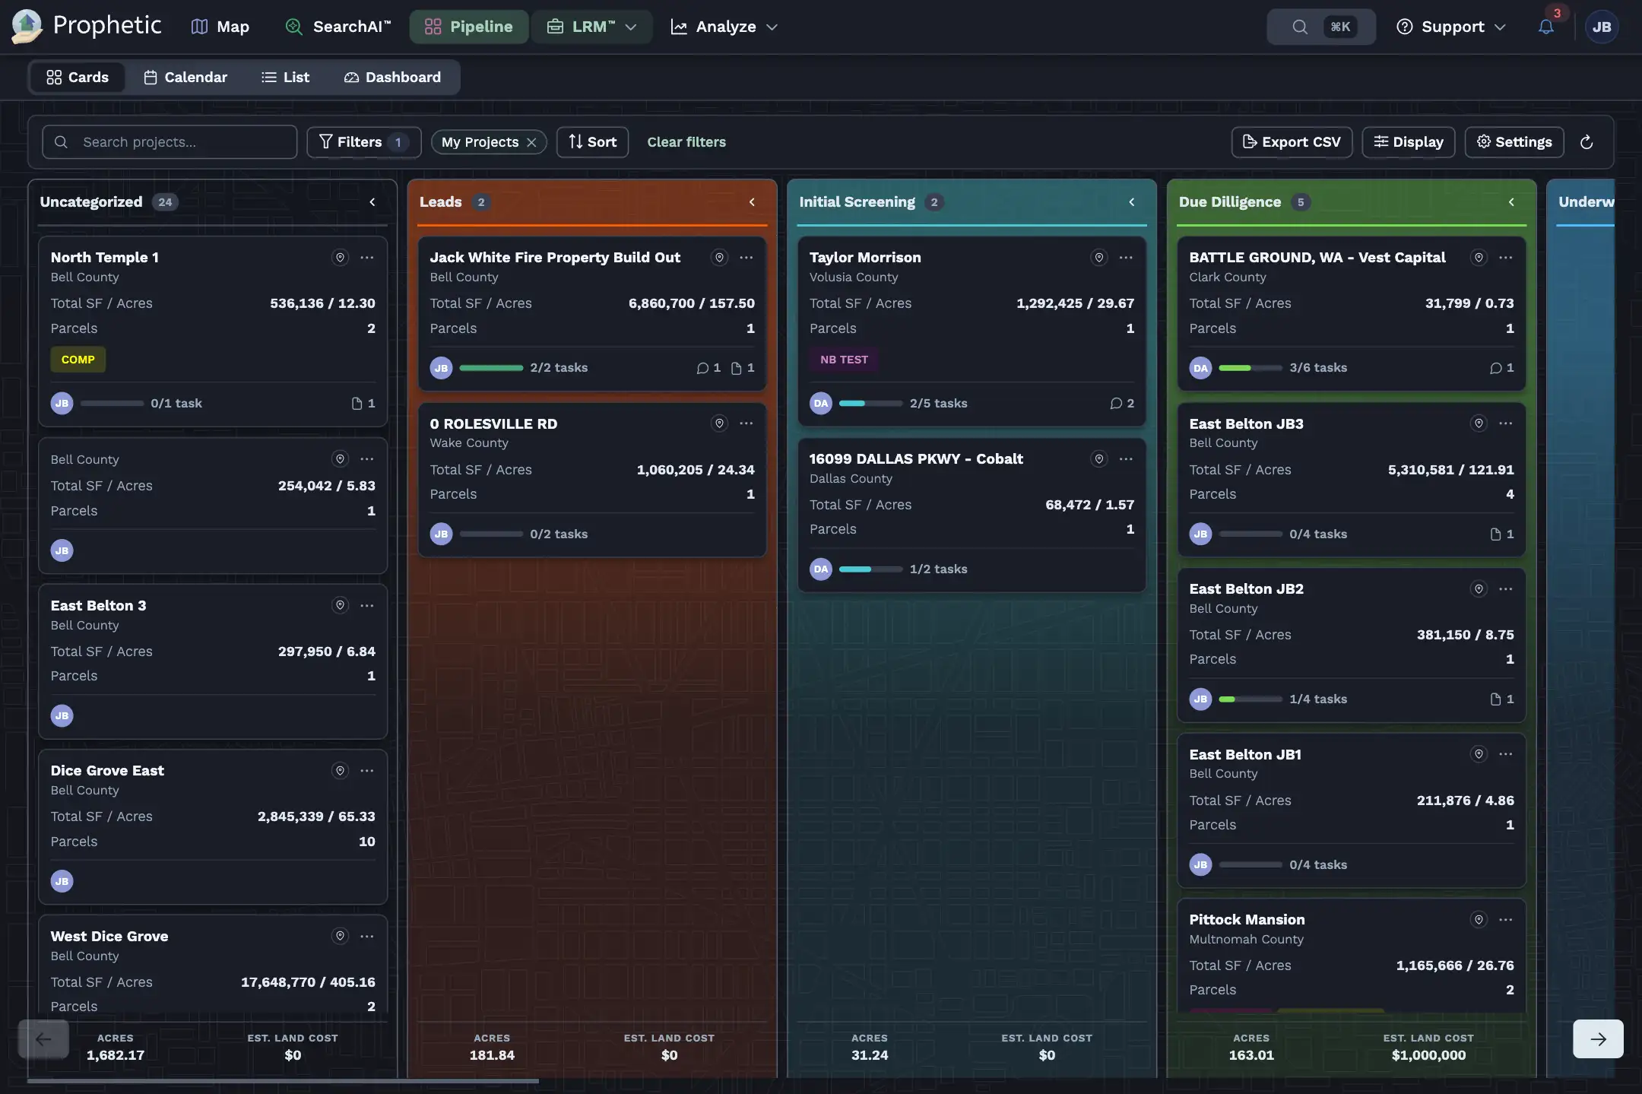
Task: Open three-dot menu on BATTLE GROUND card
Action: [x=1505, y=258]
